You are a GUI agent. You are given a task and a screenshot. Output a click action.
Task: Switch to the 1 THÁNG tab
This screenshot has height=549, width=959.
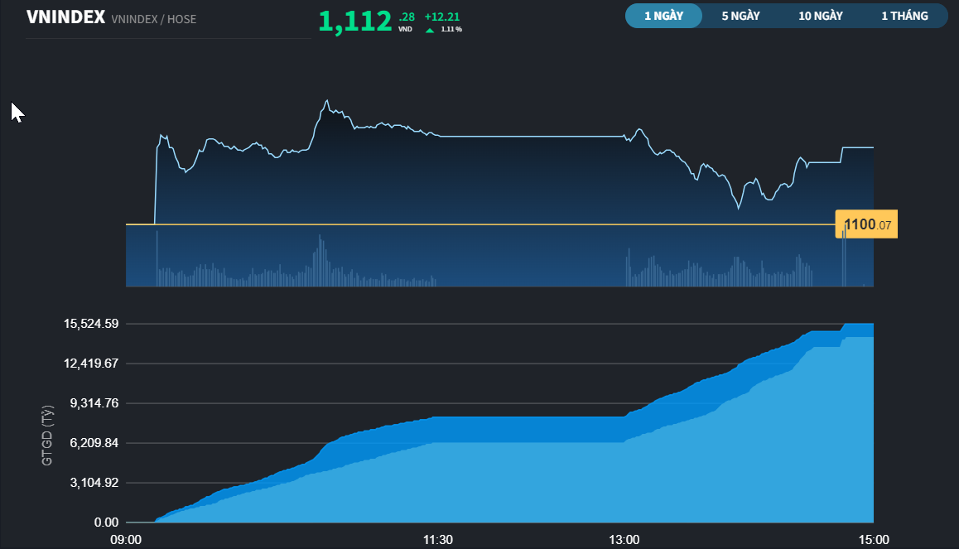coord(904,16)
